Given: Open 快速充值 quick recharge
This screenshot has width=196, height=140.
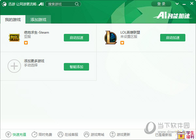Looking at the screenshot, I should click(x=16, y=134).
